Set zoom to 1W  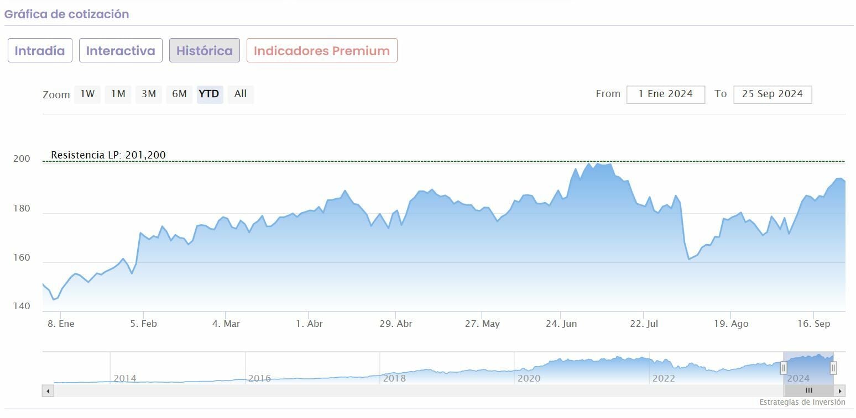tap(87, 94)
